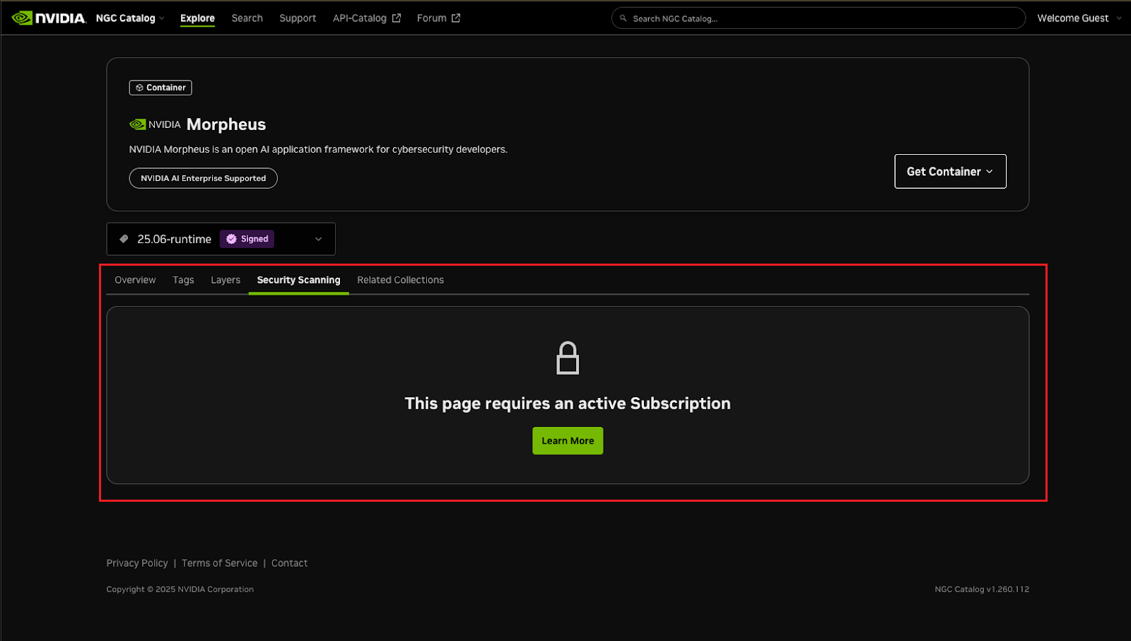Select the Security Scanning tab

298,280
